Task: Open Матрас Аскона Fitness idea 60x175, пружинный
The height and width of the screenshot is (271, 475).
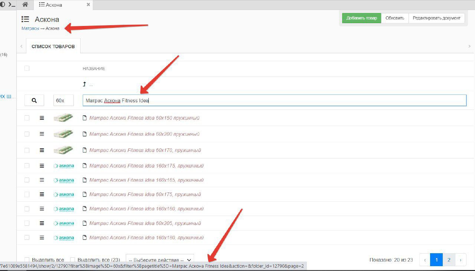Action: [x=145, y=194]
